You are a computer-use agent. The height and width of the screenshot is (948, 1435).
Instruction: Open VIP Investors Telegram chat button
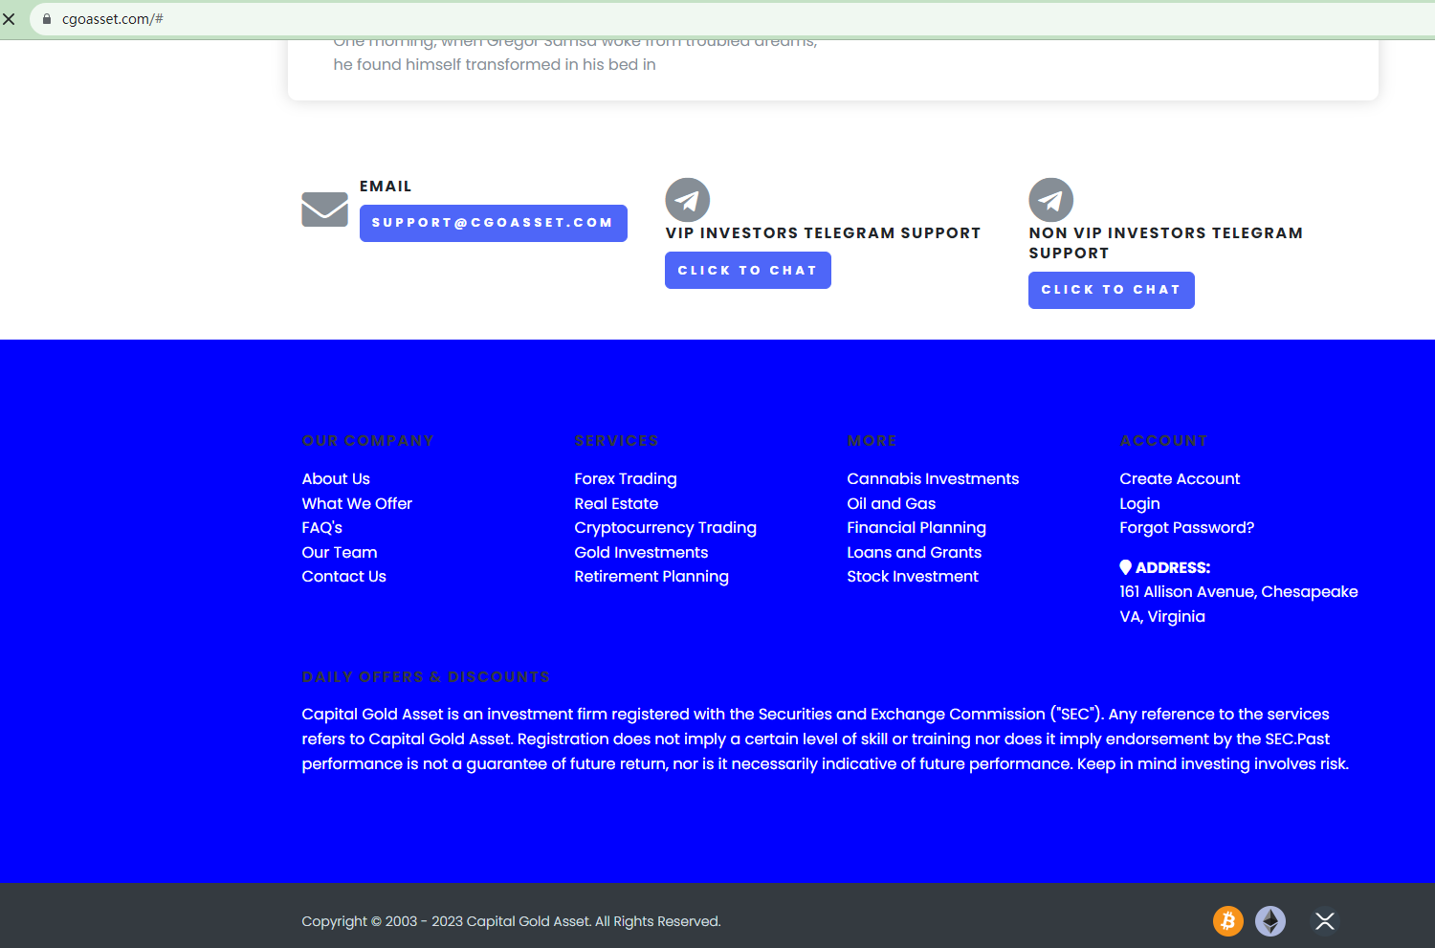coord(747,271)
